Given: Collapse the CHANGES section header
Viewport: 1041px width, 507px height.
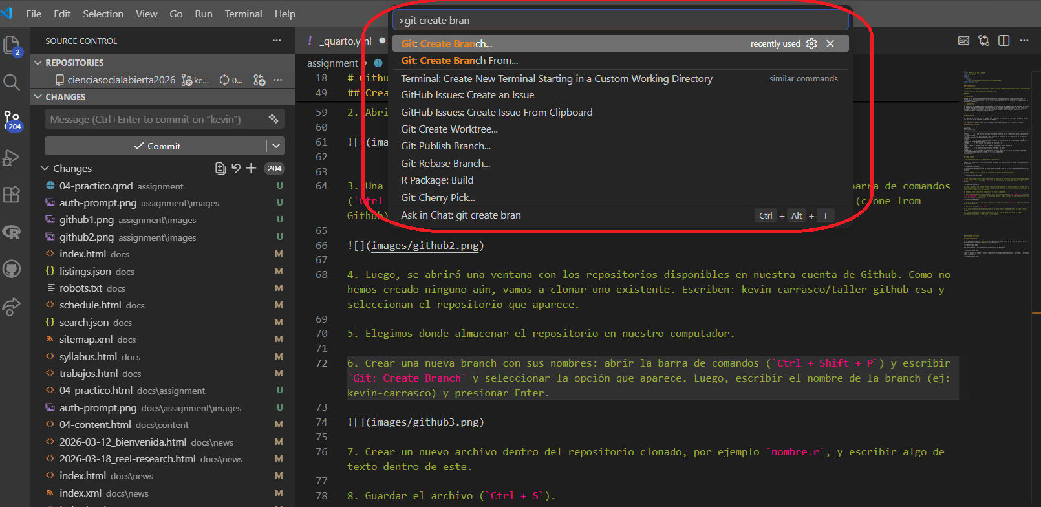Looking at the screenshot, I should 38,97.
